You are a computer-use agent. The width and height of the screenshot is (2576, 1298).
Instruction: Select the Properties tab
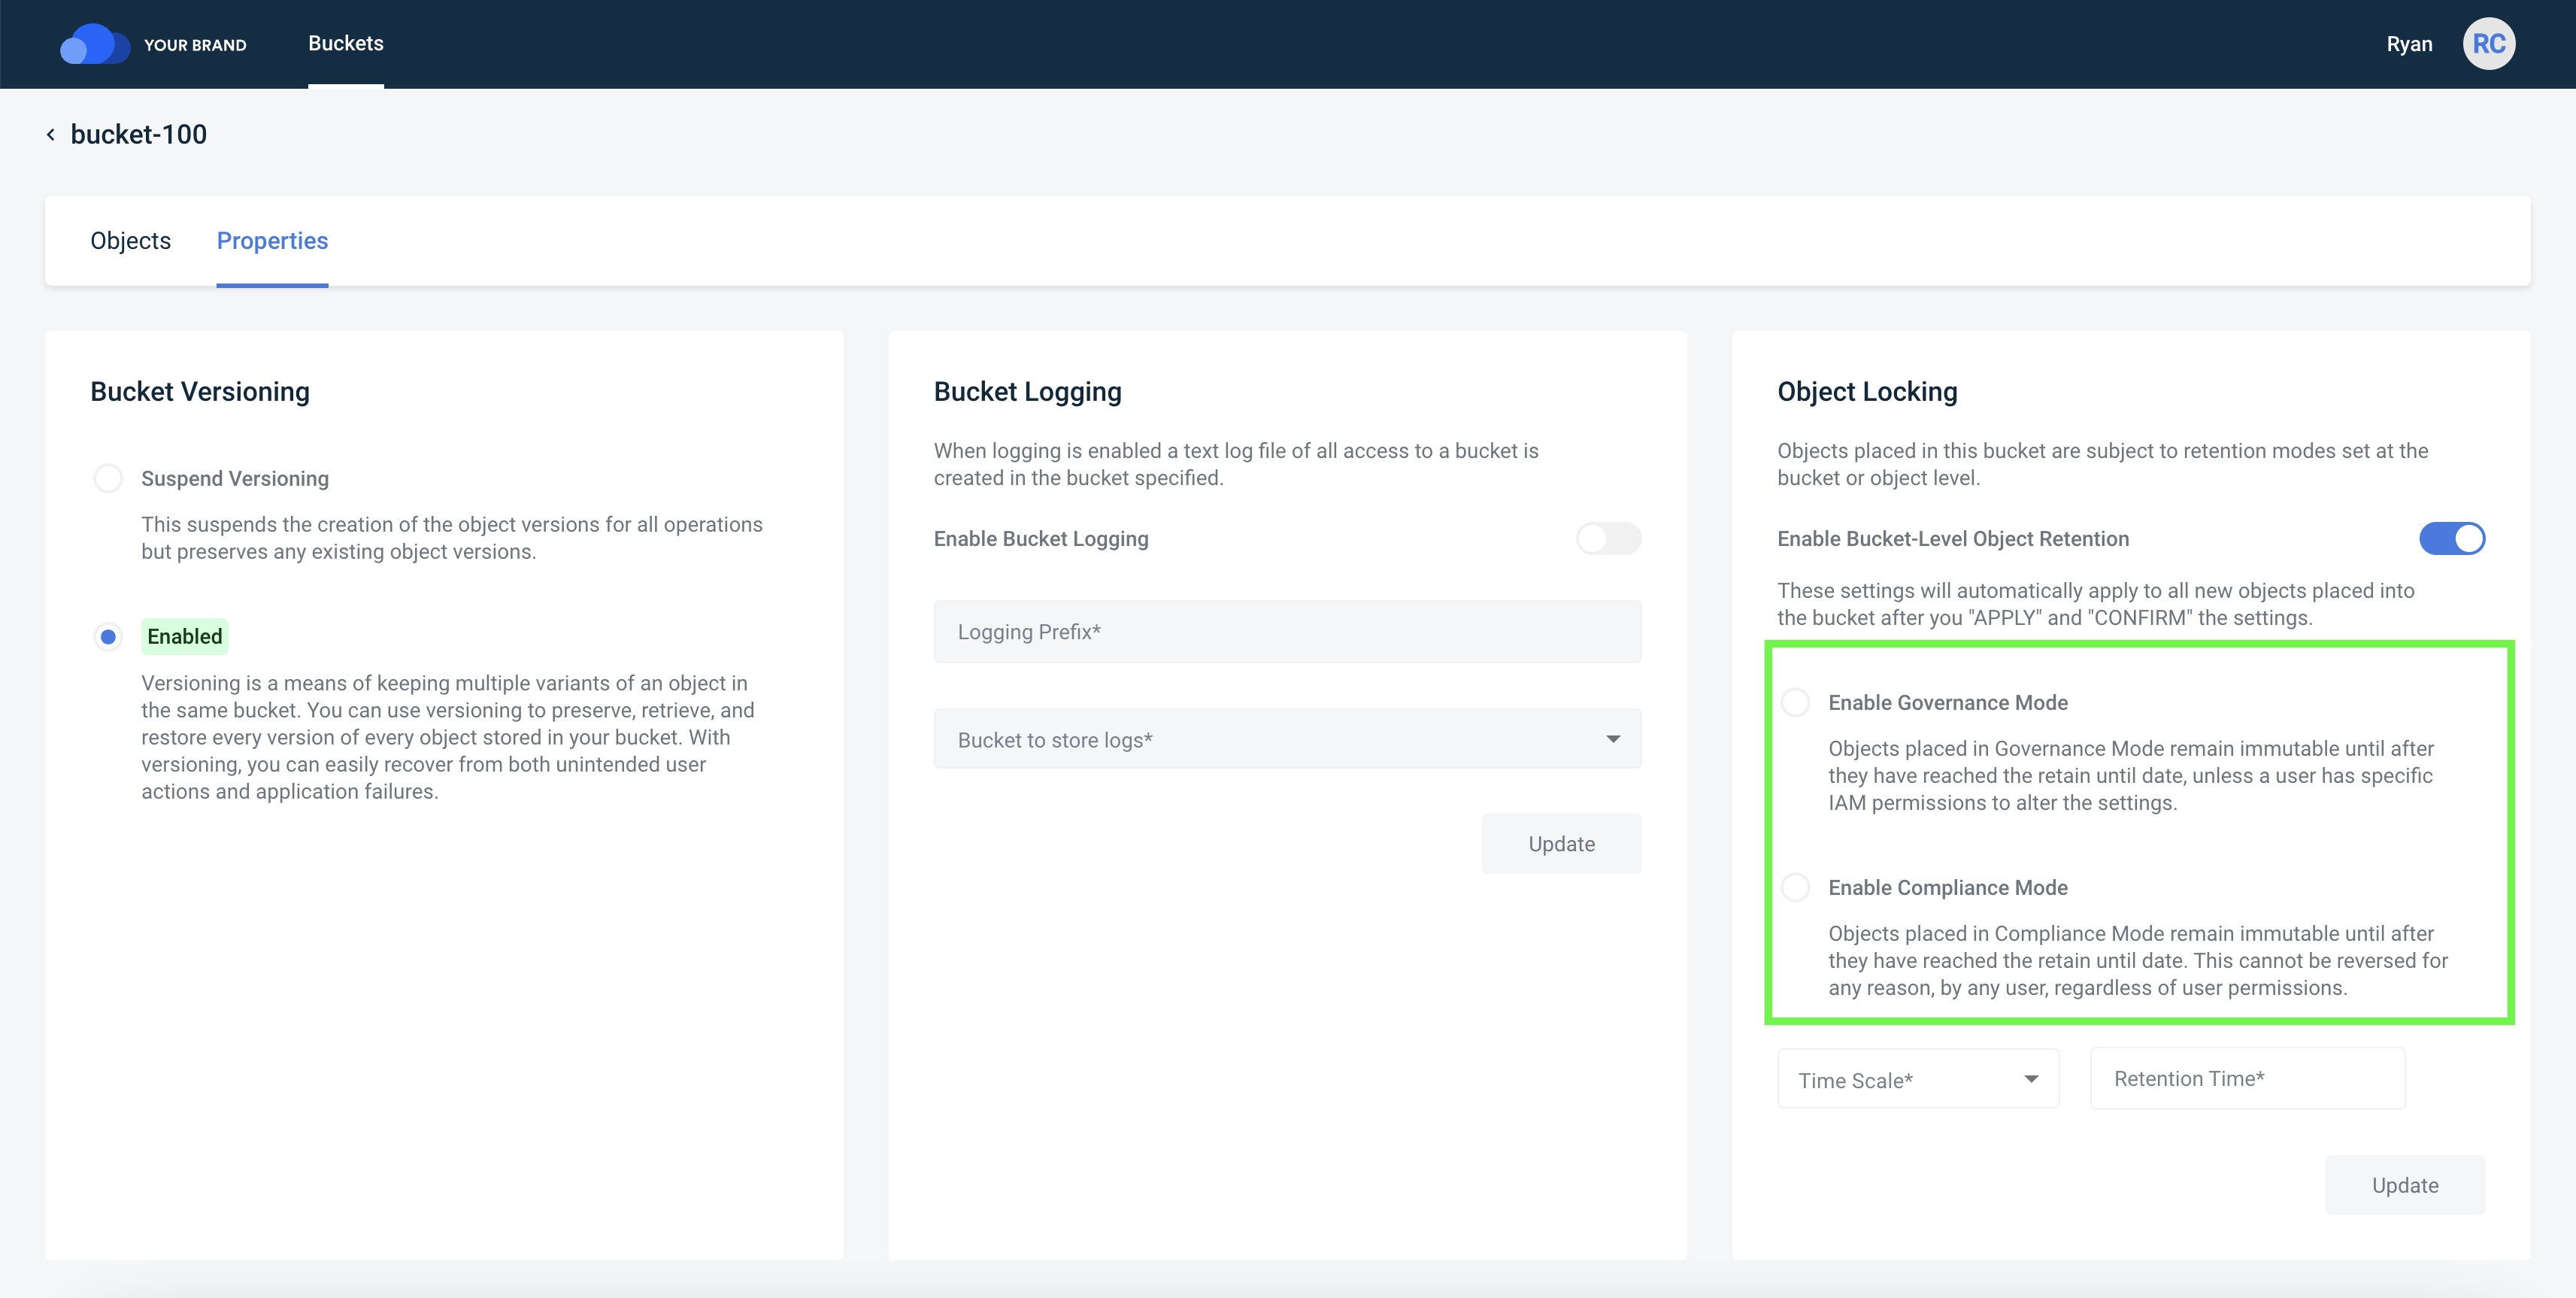tap(272, 241)
